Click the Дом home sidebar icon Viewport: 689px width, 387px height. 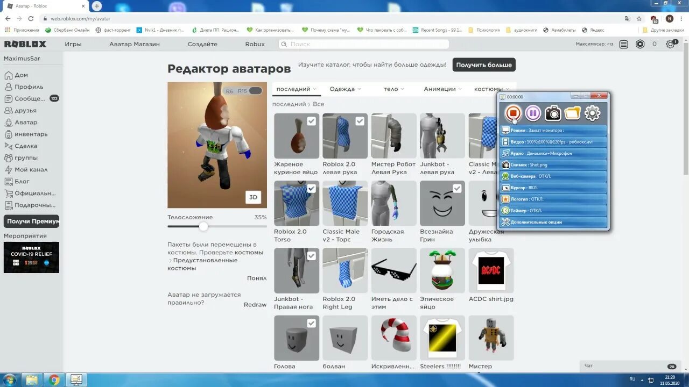point(9,75)
